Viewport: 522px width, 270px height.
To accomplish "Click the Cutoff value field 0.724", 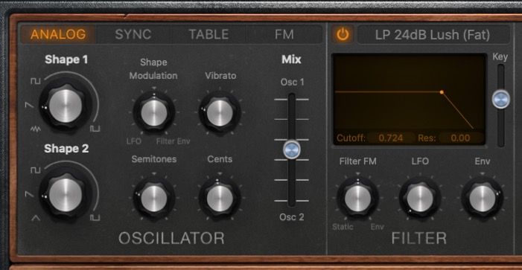I will (x=391, y=138).
